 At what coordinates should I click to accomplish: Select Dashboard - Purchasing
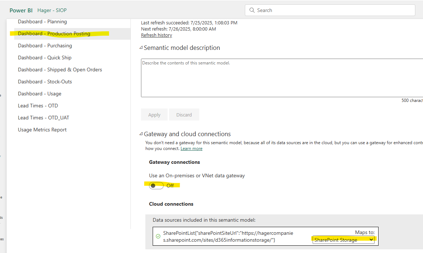[x=45, y=46]
